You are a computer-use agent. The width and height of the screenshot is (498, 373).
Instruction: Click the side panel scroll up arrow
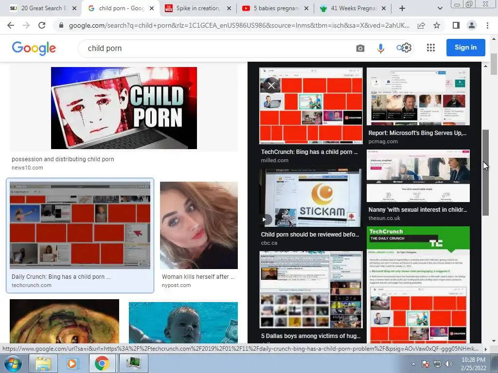[485, 66]
